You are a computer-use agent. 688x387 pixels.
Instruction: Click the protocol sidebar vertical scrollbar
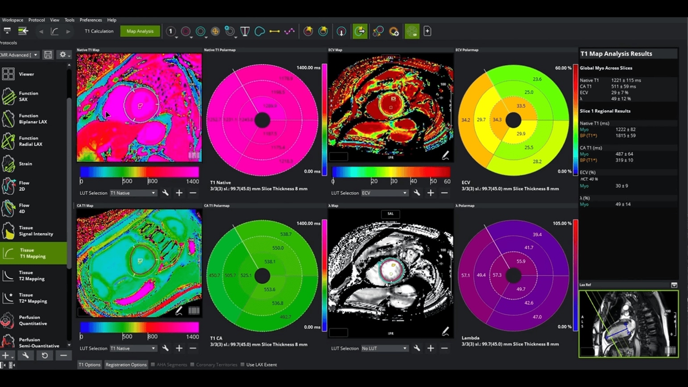[x=69, y=183]
